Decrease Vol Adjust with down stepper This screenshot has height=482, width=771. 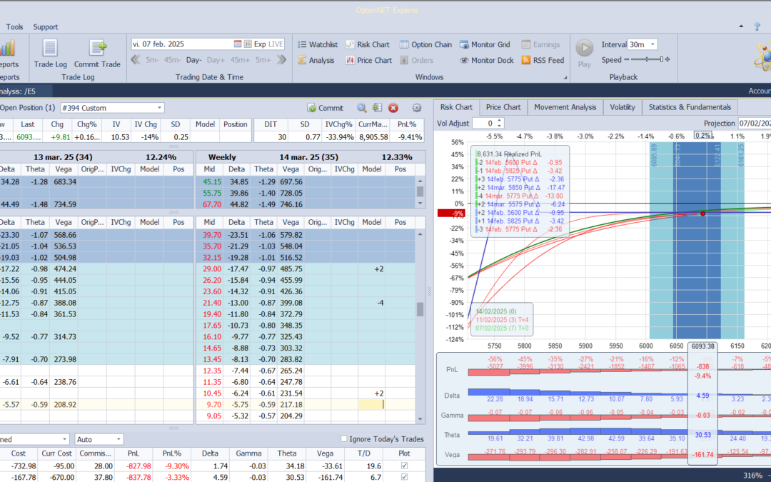click(500, 126)
